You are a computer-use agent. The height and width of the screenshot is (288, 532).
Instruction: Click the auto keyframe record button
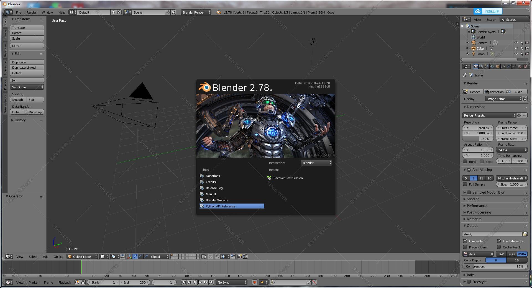coord(254,282)
